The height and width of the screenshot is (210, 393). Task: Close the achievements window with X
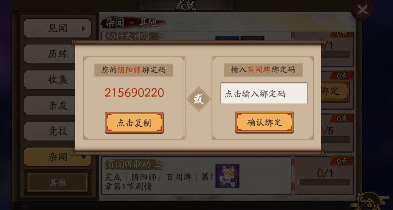pos(363,10)
